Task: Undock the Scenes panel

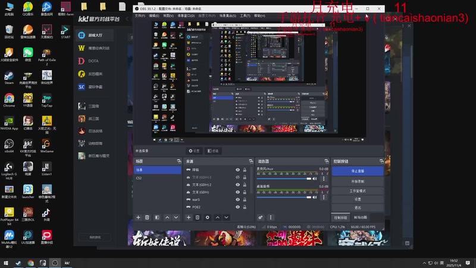Action: [x=179, y=161]
